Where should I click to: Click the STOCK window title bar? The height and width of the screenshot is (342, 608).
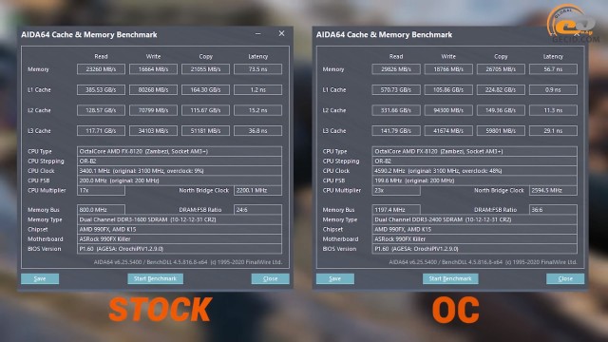136,34
